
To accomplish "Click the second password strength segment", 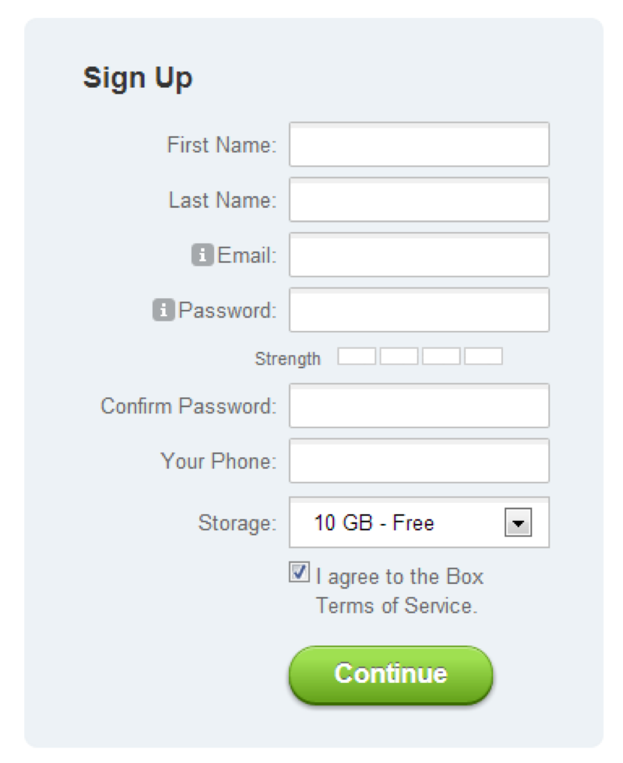I will coord(399,357).
